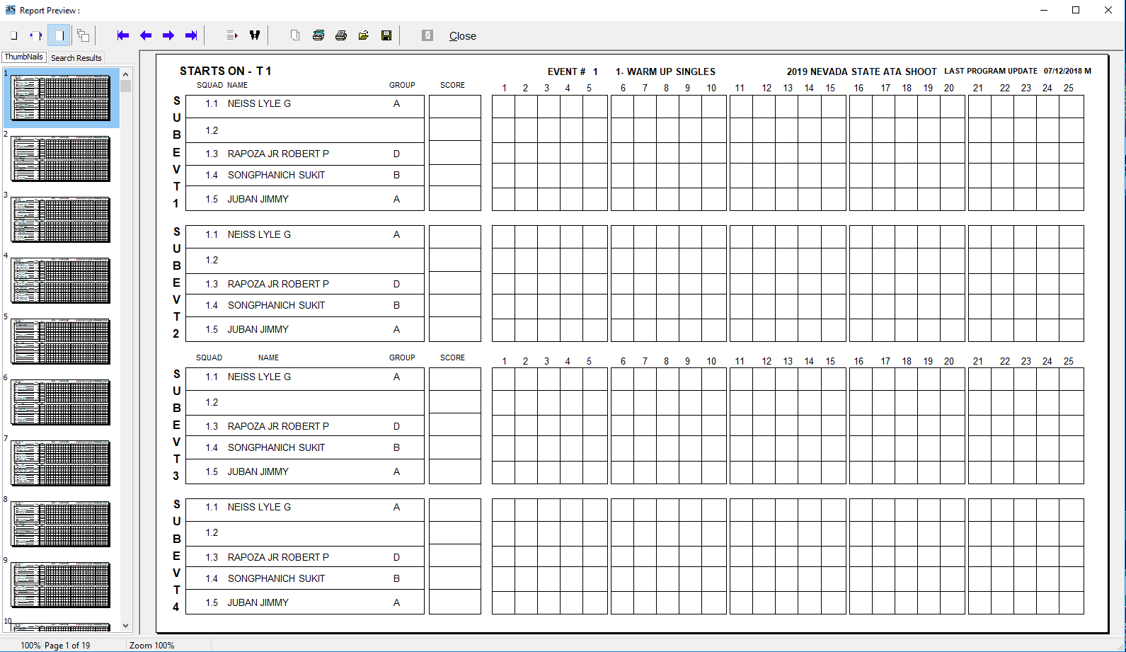1126x652 pixels.
Task: Go to the next page arrow
Action: 168,35
